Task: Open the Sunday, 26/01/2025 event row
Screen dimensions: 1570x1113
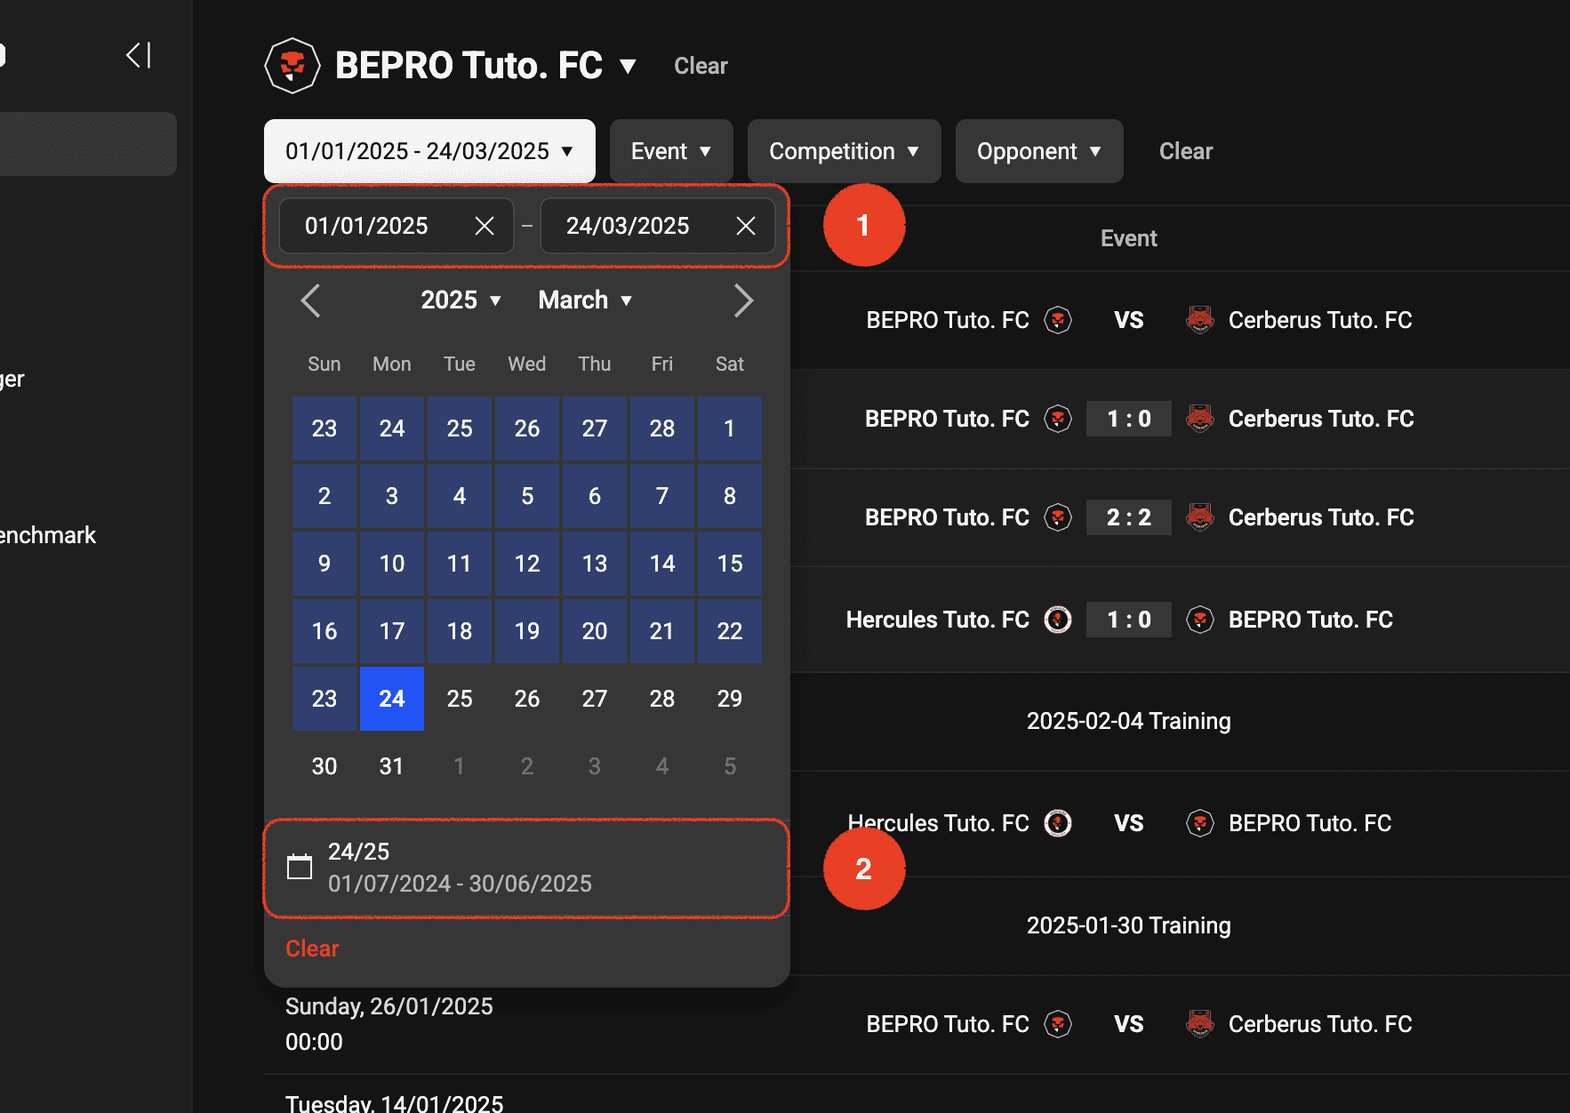Action: [x=917, y=1024]
